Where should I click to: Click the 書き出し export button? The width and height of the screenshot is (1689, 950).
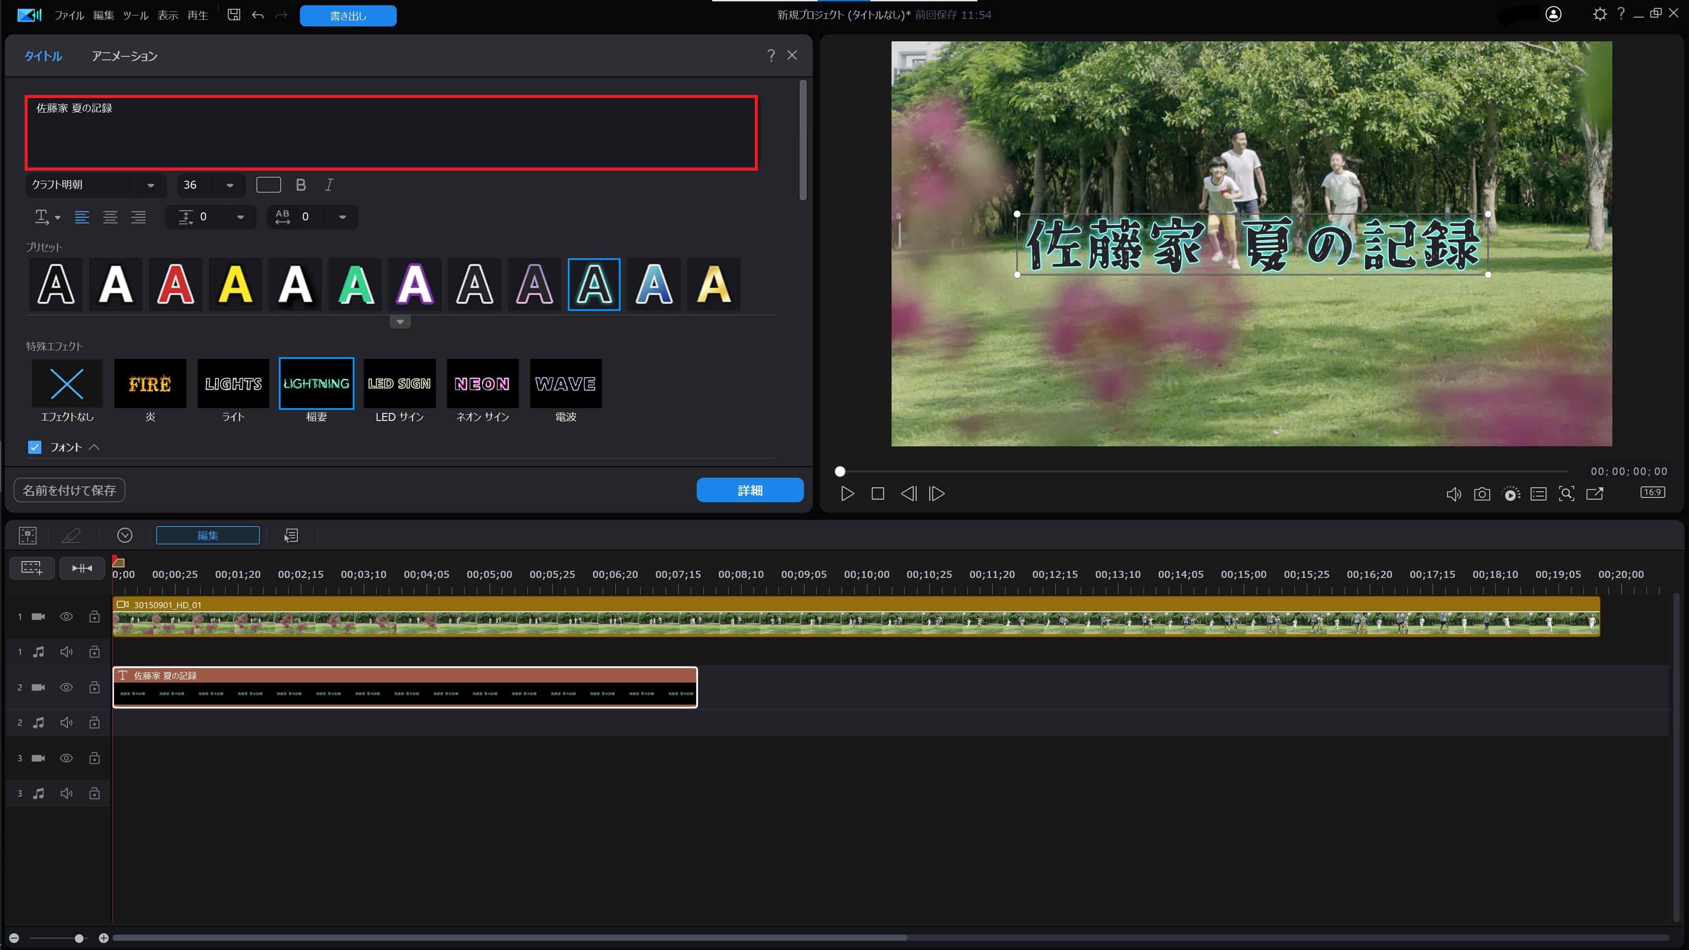348,16
